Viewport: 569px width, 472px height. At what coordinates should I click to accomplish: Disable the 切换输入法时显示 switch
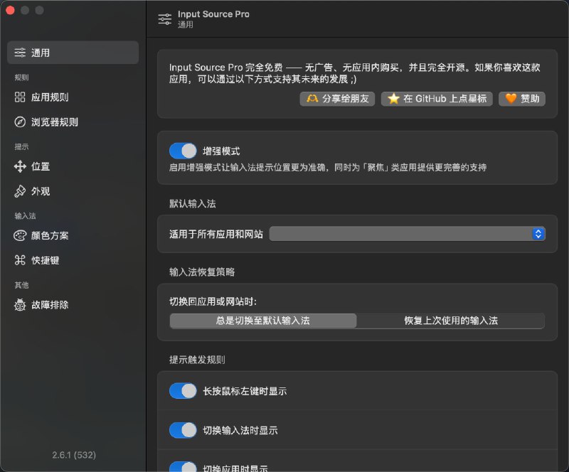pyautogui.click(x=182, y=429)
